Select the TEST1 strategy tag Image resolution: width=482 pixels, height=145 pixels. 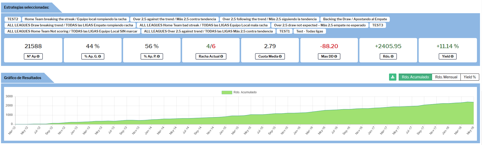[x=284, y=31]
